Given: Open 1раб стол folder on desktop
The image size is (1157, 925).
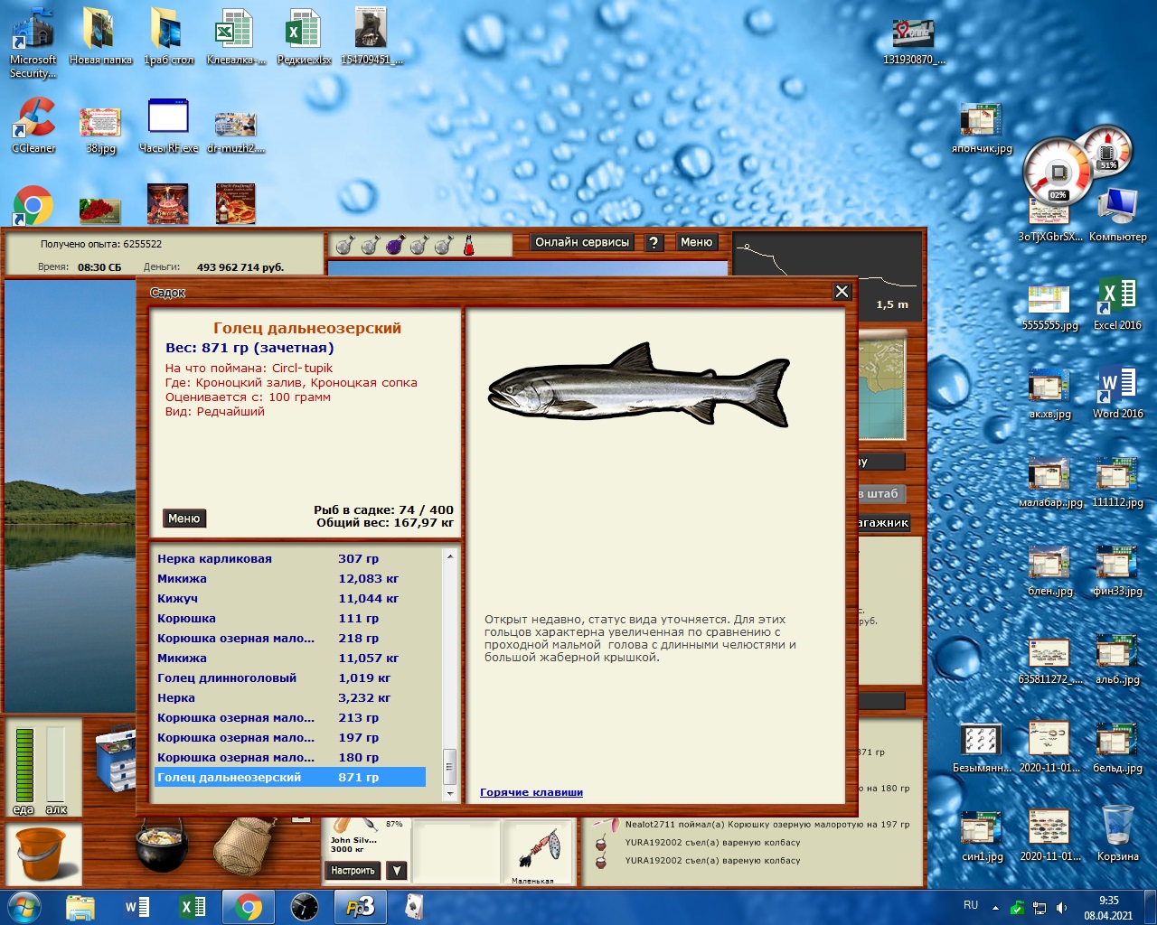Looking at the screenshot, I should [168, 36].
